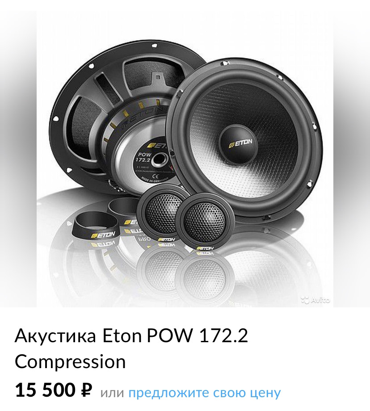This screenshot has height=411, width=370.
Task: Select the front-facing woofer cone in photo
Action: [x=244, y=139]
